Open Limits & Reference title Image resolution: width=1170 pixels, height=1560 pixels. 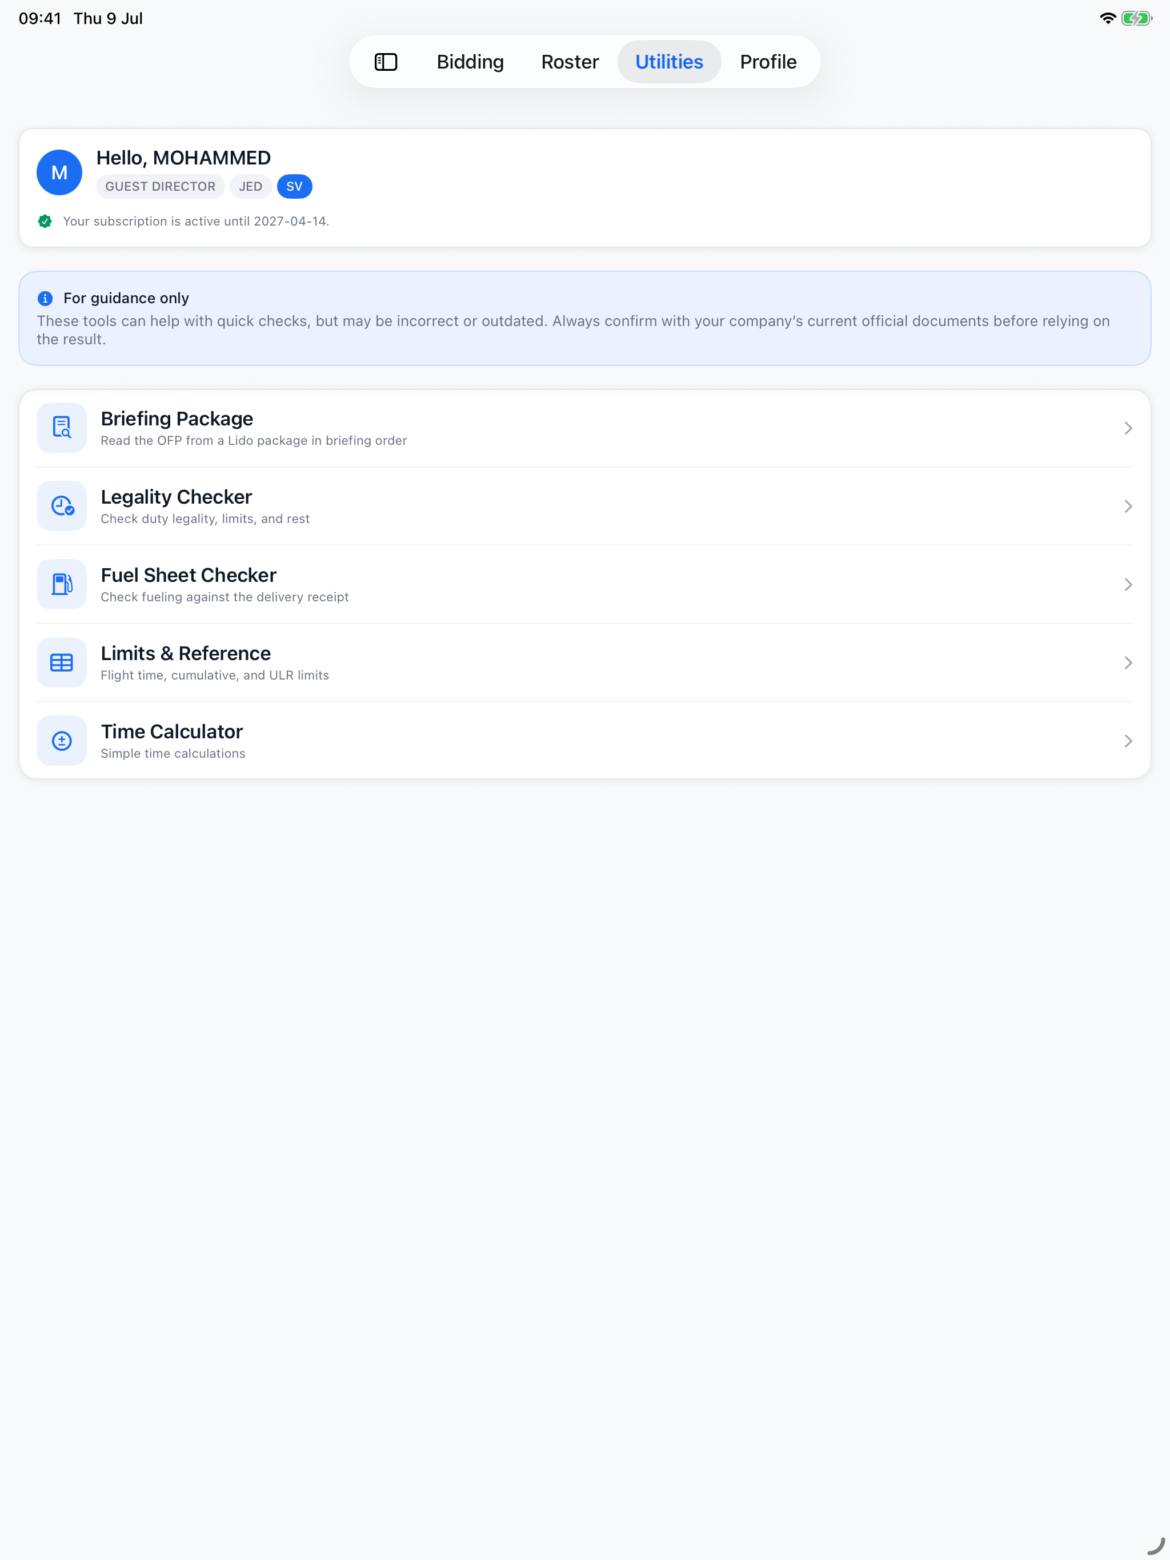click(x=186, y=654)
